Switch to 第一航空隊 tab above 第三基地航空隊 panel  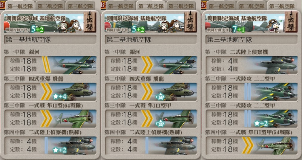pos(221,6)
